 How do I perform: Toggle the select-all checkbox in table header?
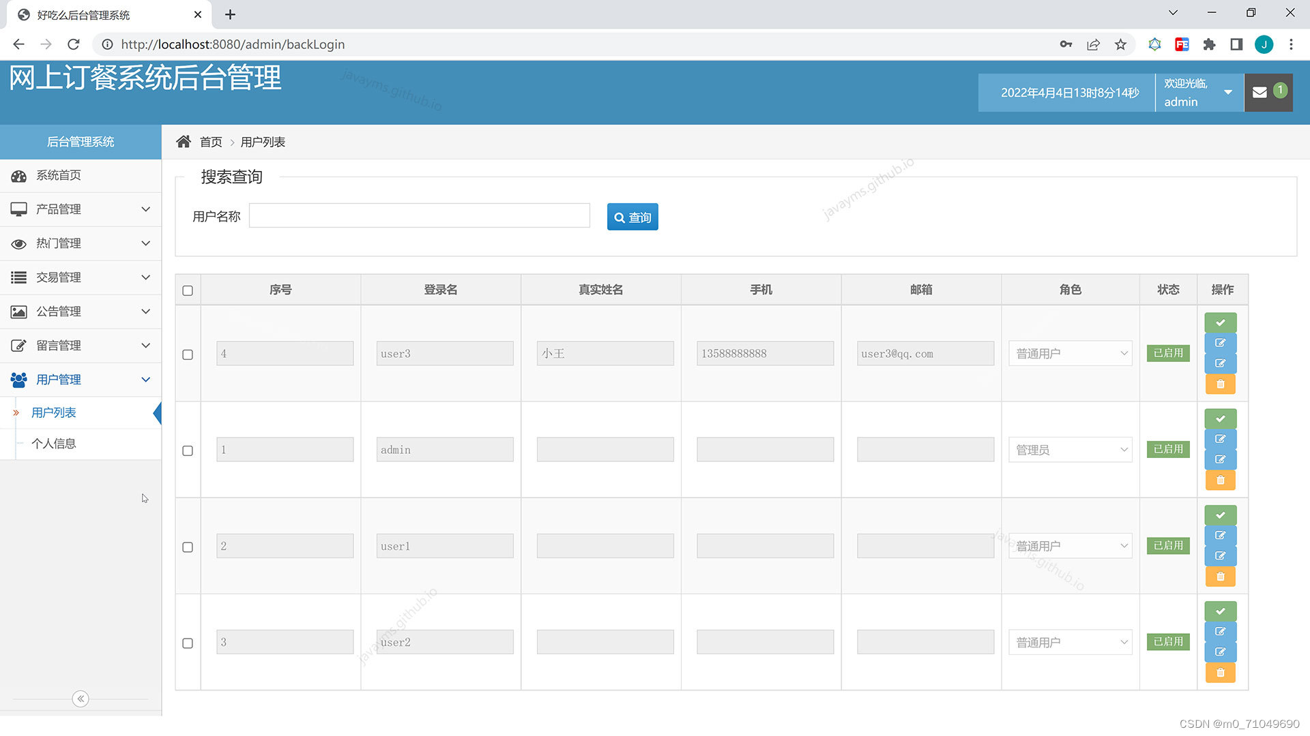point(188,290)
